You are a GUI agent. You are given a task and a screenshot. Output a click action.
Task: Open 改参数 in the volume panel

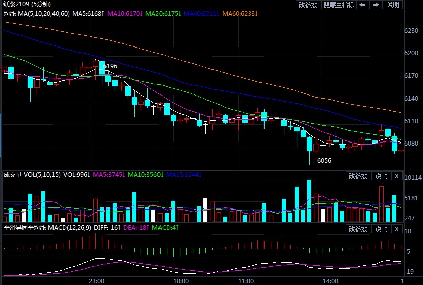tap(358, 176)
